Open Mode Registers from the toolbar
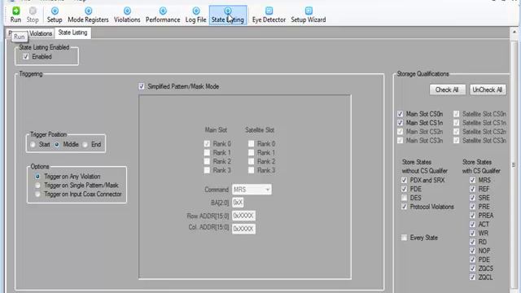 [88, 15]
